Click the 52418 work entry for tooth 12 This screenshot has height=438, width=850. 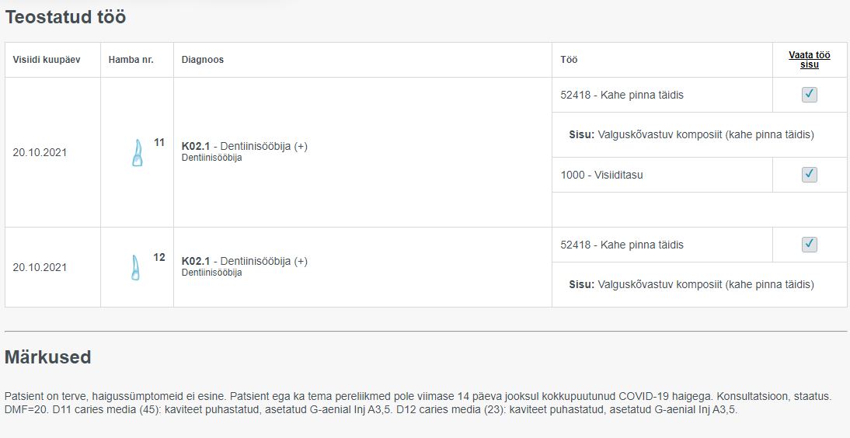622,245
